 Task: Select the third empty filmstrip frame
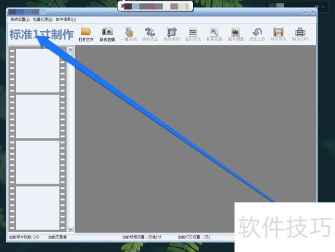point(38,162)
